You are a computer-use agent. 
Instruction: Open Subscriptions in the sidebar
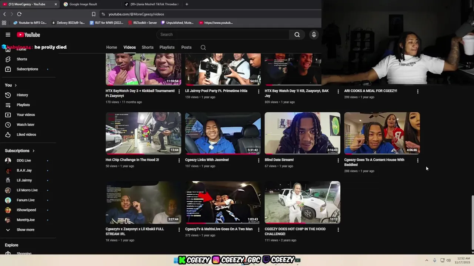tap(28, 69)
